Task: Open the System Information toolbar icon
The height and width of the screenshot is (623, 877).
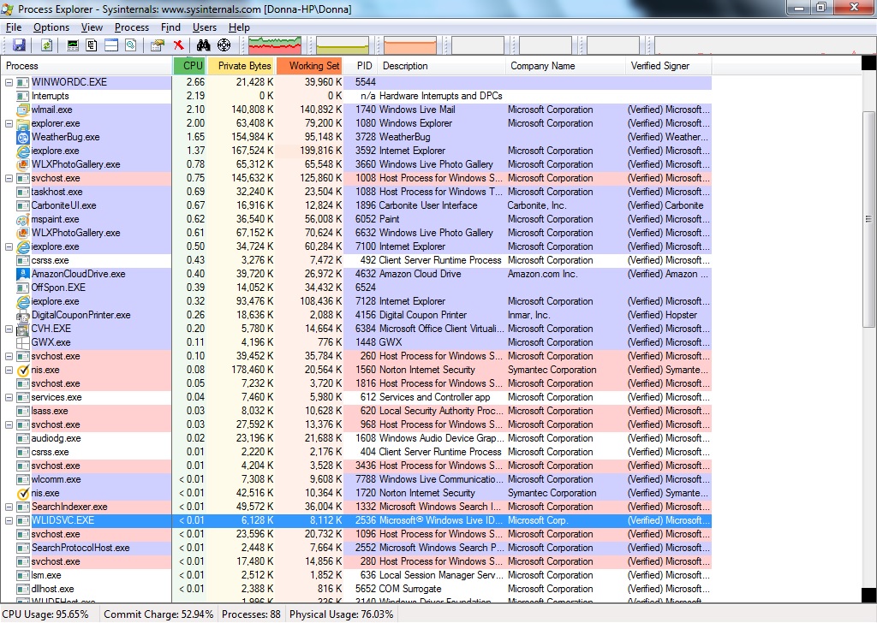Action: pyautogui.click(x=73, y=45)
